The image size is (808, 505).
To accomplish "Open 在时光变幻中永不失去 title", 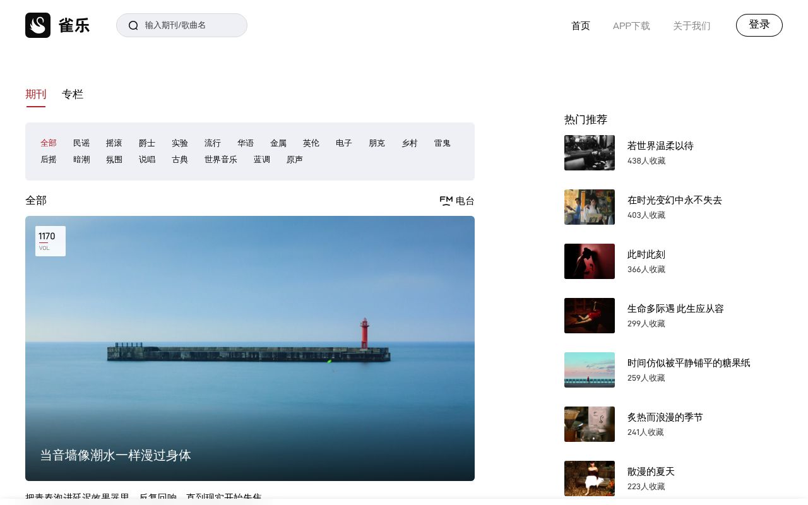I will pos(675,200).
